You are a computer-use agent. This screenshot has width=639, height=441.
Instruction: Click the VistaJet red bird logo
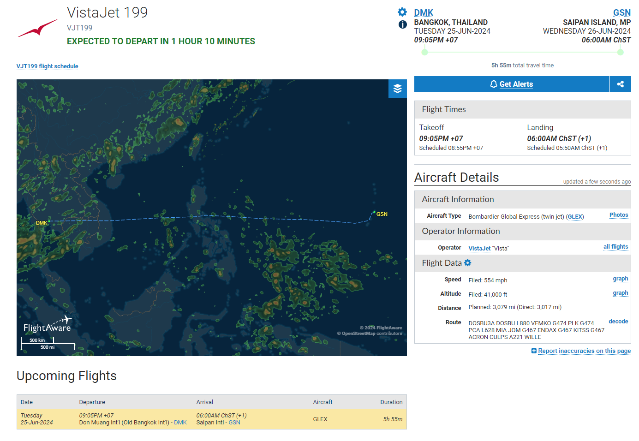[x=38, y=28]
